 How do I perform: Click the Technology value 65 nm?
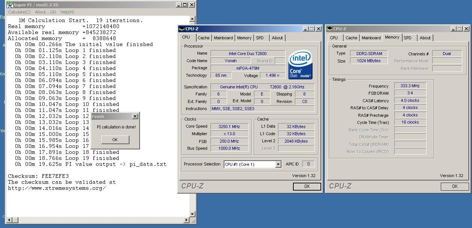pos(221,75)
